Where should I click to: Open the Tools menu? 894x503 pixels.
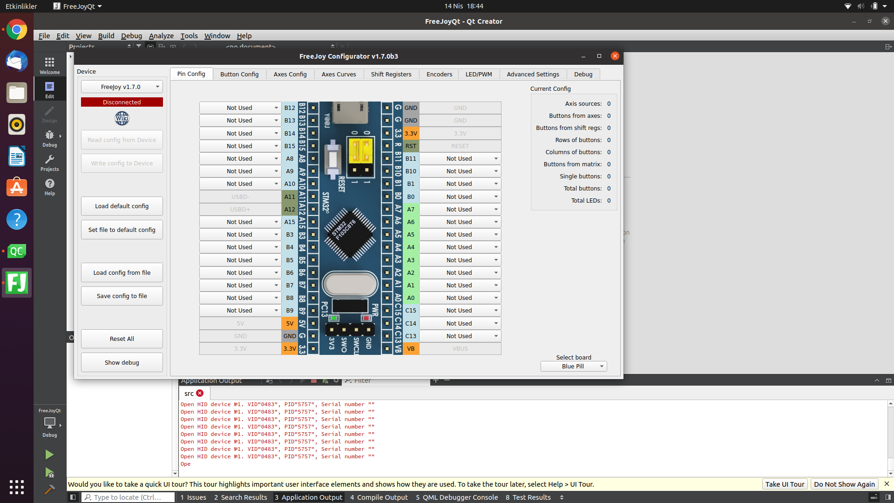pos(189,35)
